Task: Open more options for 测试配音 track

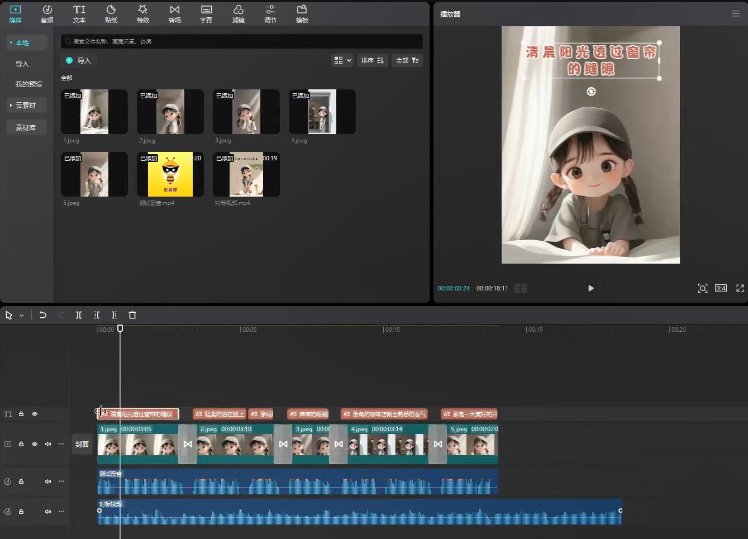Action: [x=61, y=481]
